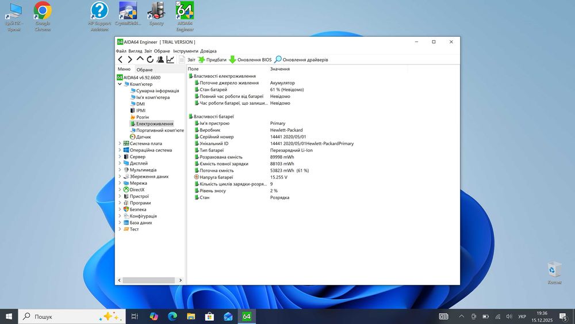Click the forward navigation arrow

[x=130, y=59]
